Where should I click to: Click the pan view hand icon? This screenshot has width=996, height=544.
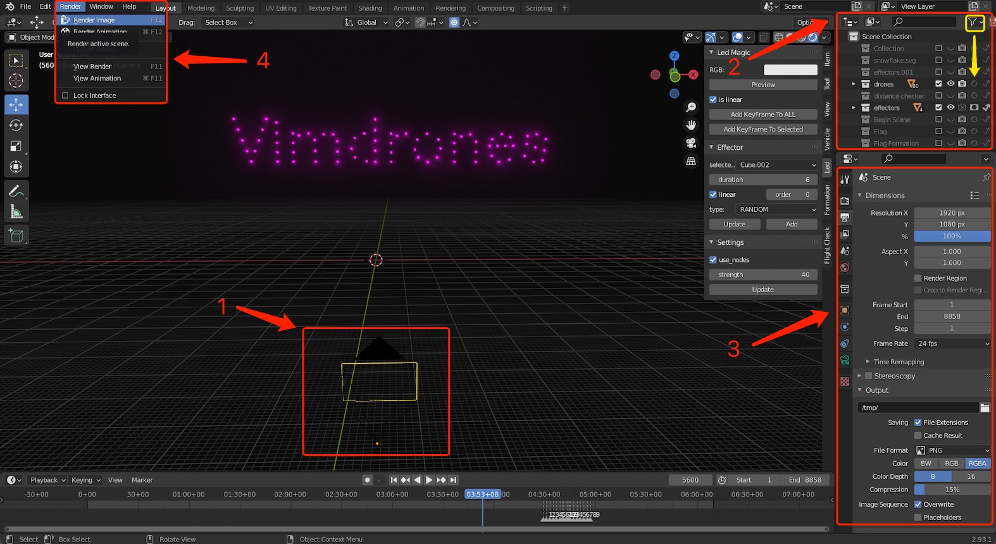691,125
